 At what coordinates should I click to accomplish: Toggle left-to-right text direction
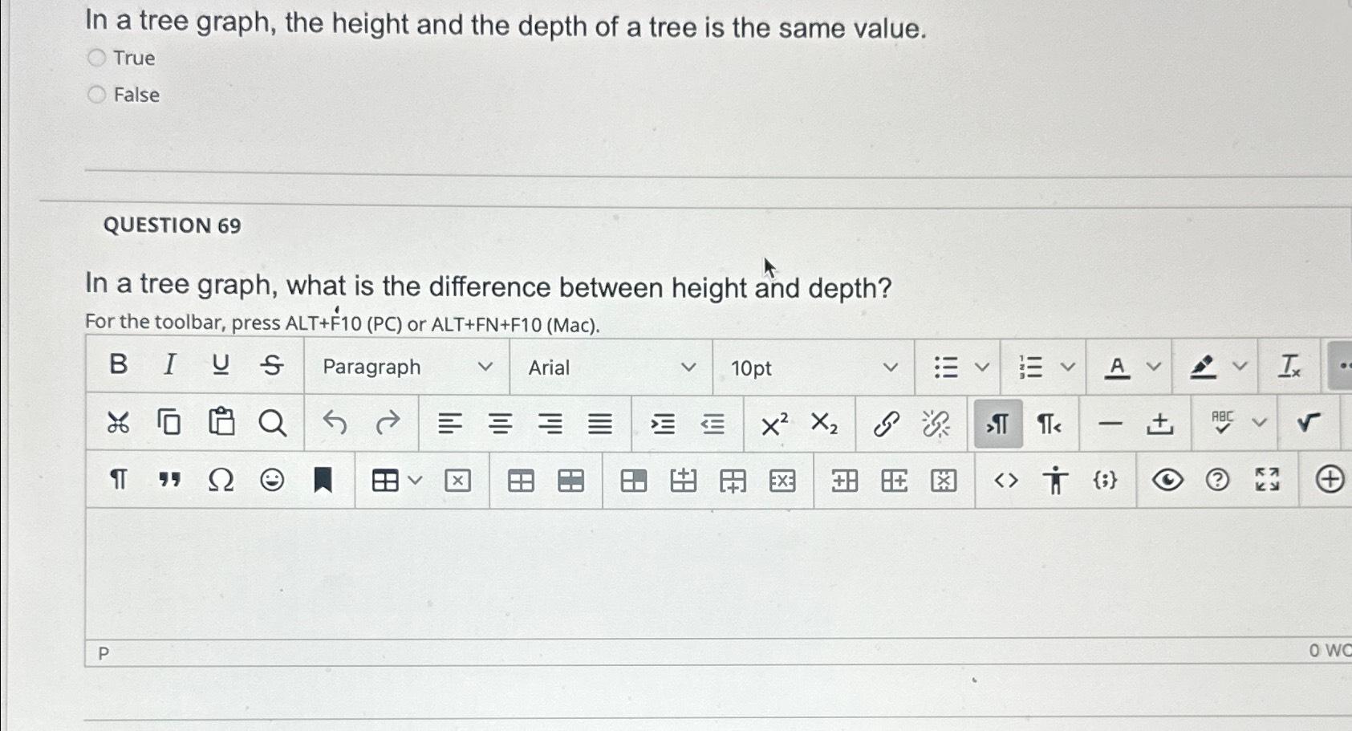(997, 424)
